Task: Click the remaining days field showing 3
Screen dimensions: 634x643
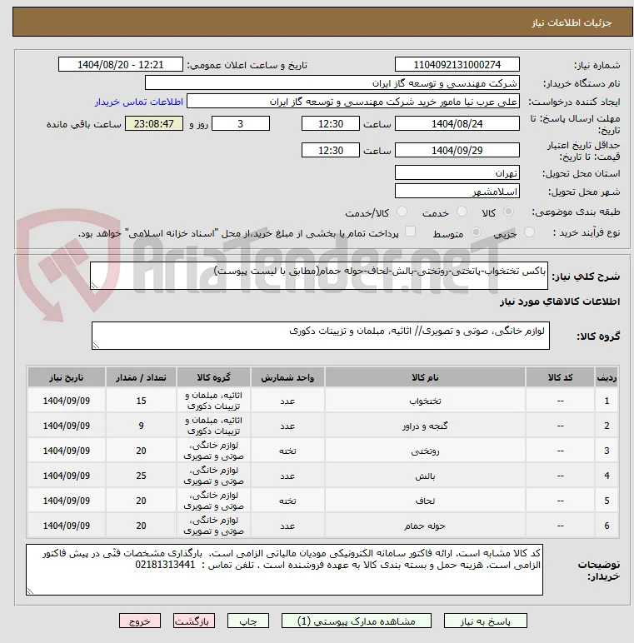Action: [241, 124]
